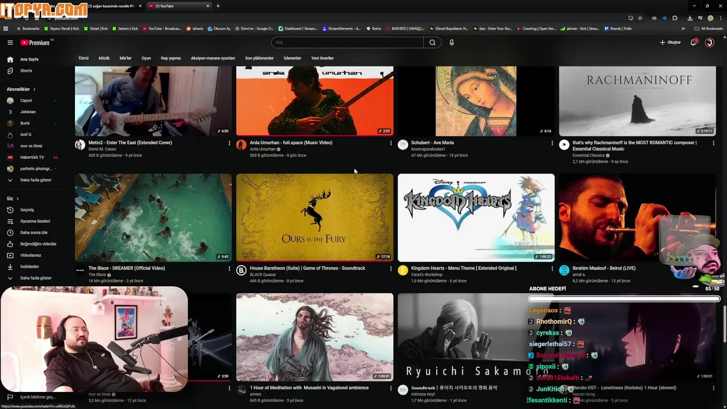Open The Blaze - DREAMER title link

[x=127, y=268]
